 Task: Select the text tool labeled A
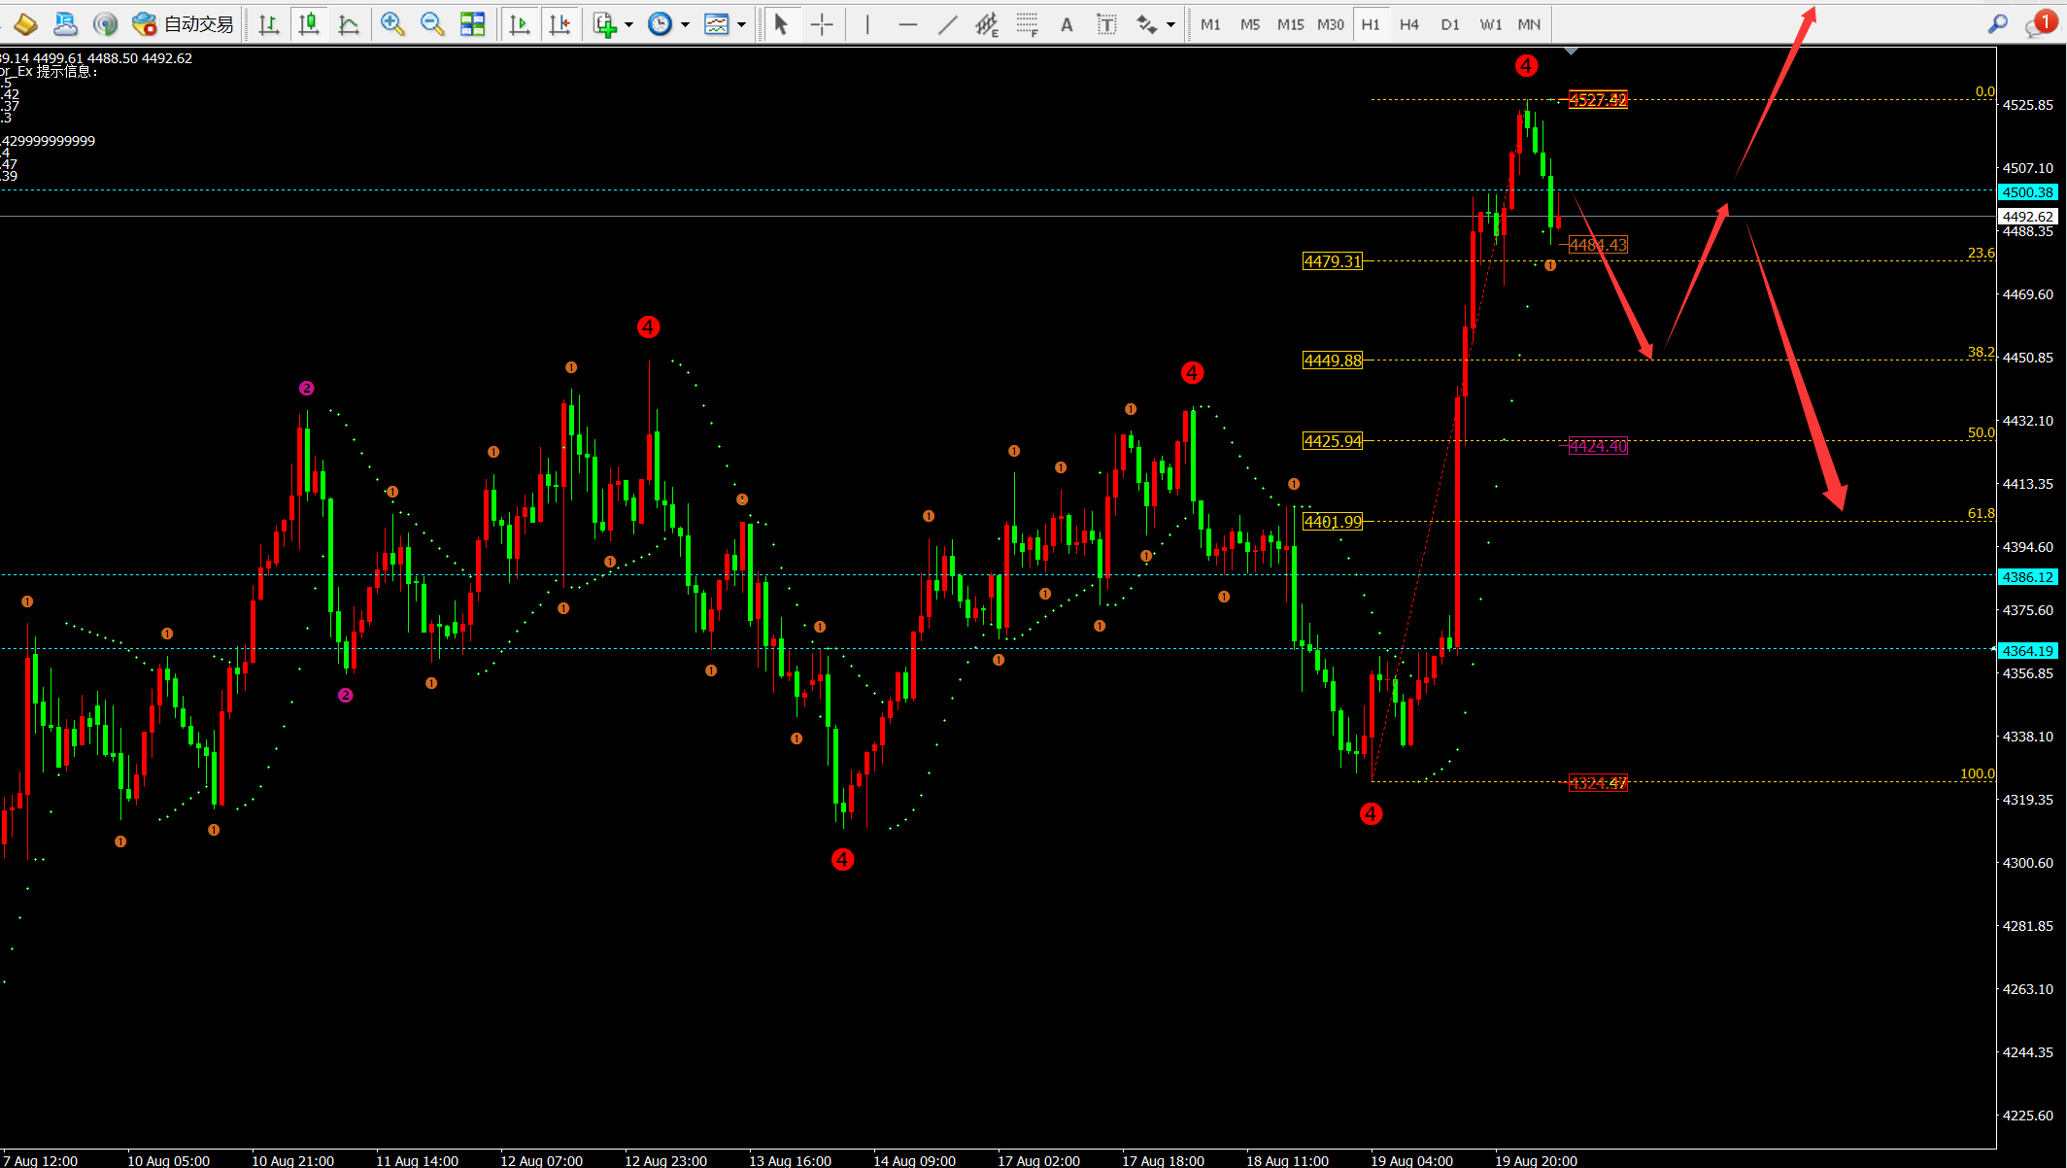point(1067,24)
